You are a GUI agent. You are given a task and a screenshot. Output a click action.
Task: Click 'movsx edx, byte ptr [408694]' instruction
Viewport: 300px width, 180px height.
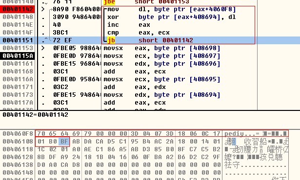click(x=162, y=95)
